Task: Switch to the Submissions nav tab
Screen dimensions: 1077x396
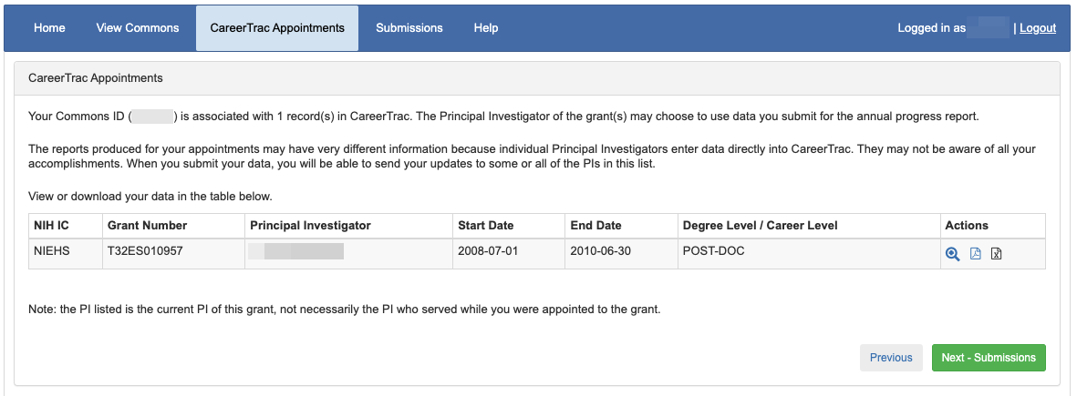Action: pyautogui.click(x=409, y=28)
